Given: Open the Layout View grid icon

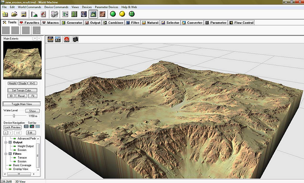Looking at the screenshot, I should pos(75,14).
